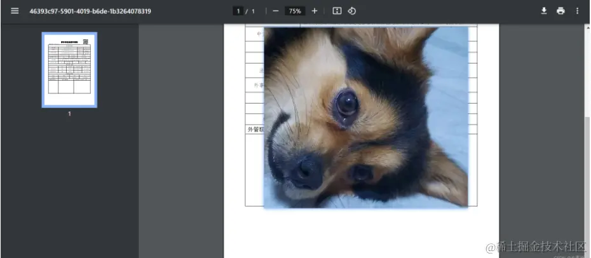Select page 1 thumbnail in sidebar

coord(69,70)
